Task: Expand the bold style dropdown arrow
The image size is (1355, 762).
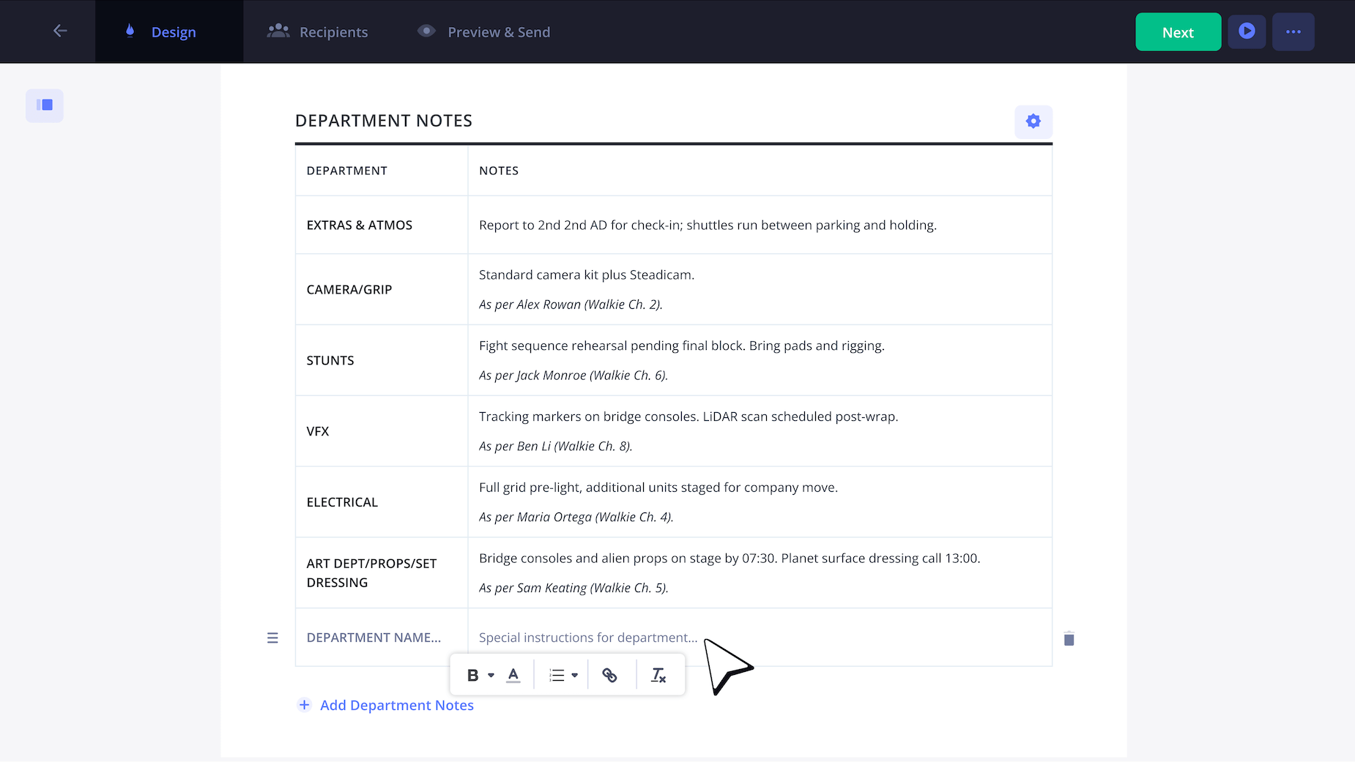Action: (x=491, y=676)
